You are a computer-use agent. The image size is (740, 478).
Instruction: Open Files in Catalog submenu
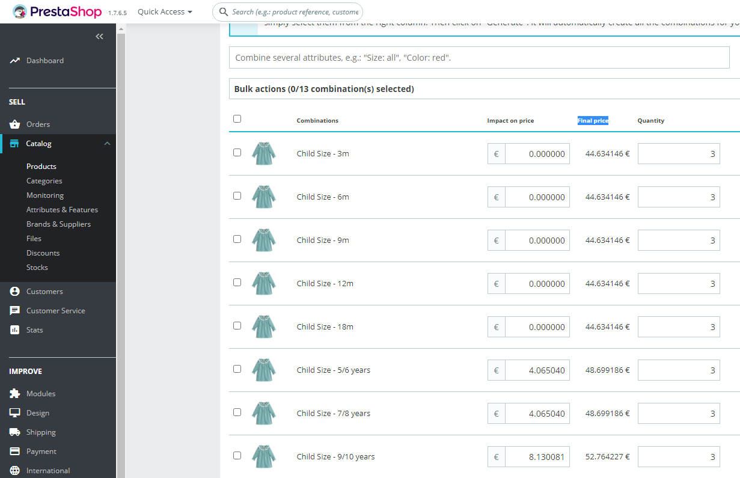[x=34, y=239]
